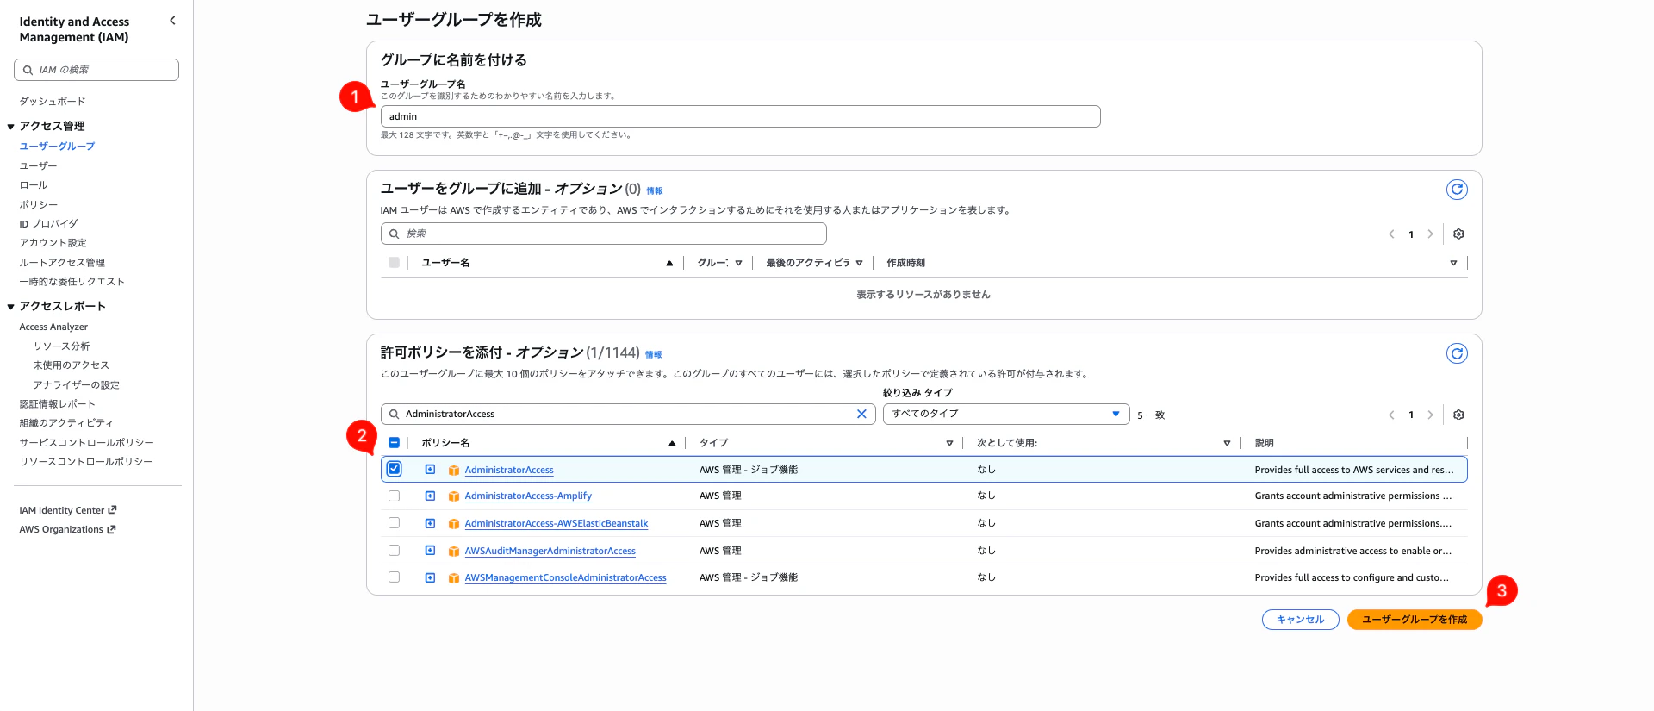
Task: Open sort menu on 作成時刻 column
Action: click(1453, 264)
